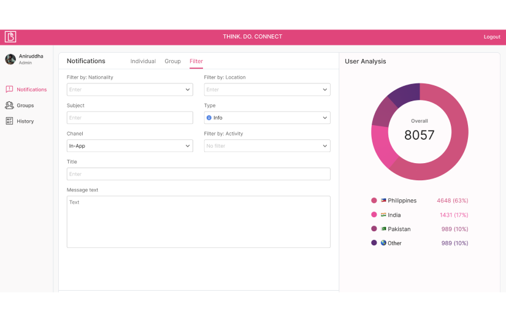The image size is (506, 322).
Task: Click the Title input field
Action: tap(199, 174)
